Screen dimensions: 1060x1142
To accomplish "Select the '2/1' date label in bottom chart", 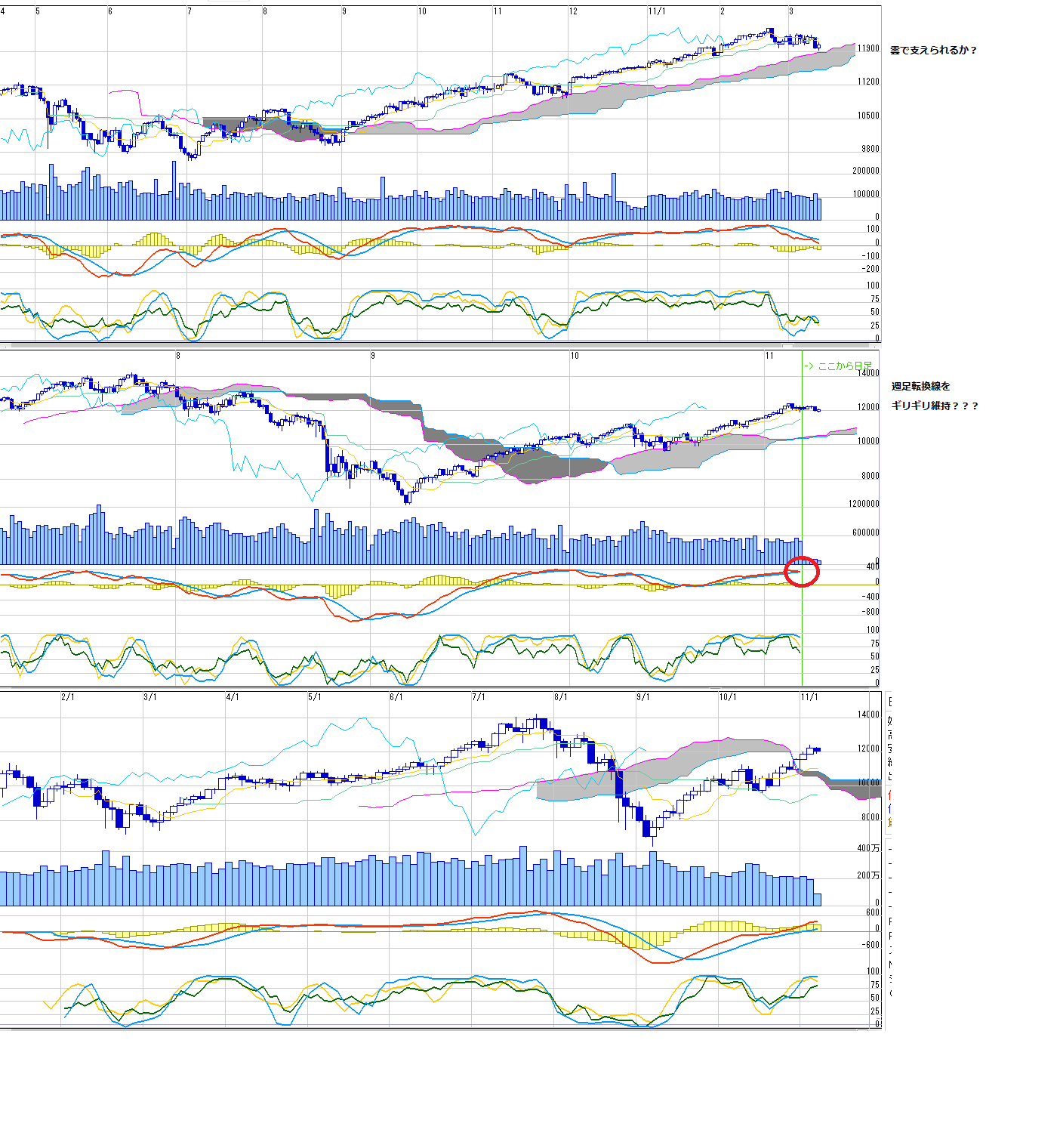I will tap(68, 697).
